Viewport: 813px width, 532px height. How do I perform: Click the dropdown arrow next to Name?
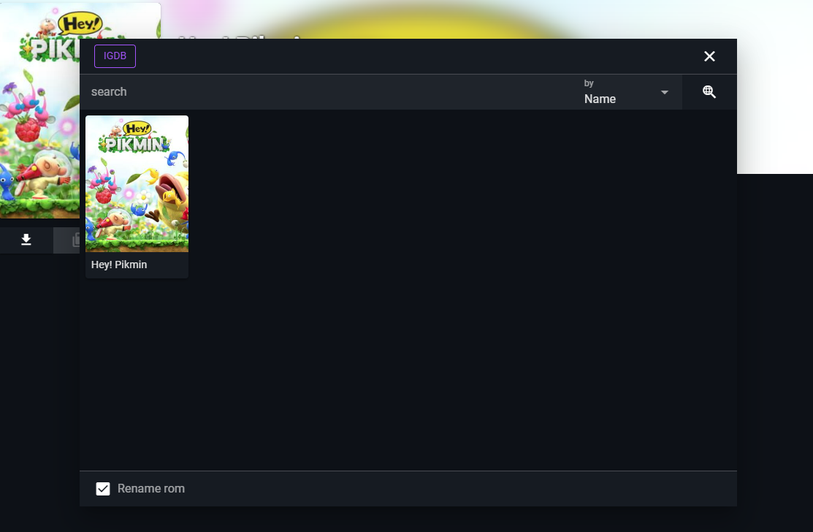(x=665, y=92)
